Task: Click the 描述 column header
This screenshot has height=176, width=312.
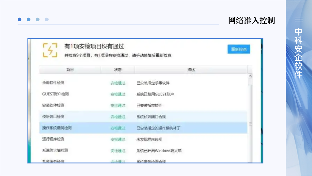Action: 191,70
